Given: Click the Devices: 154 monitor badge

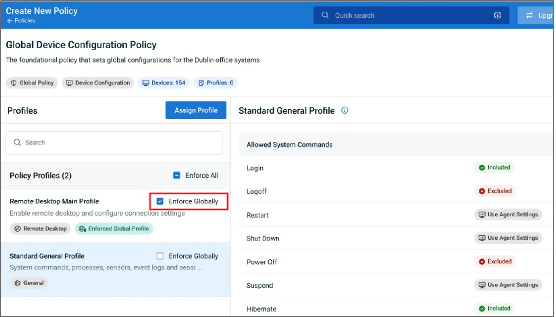Looking at the screenshot, I should click(x=164, y=83).
